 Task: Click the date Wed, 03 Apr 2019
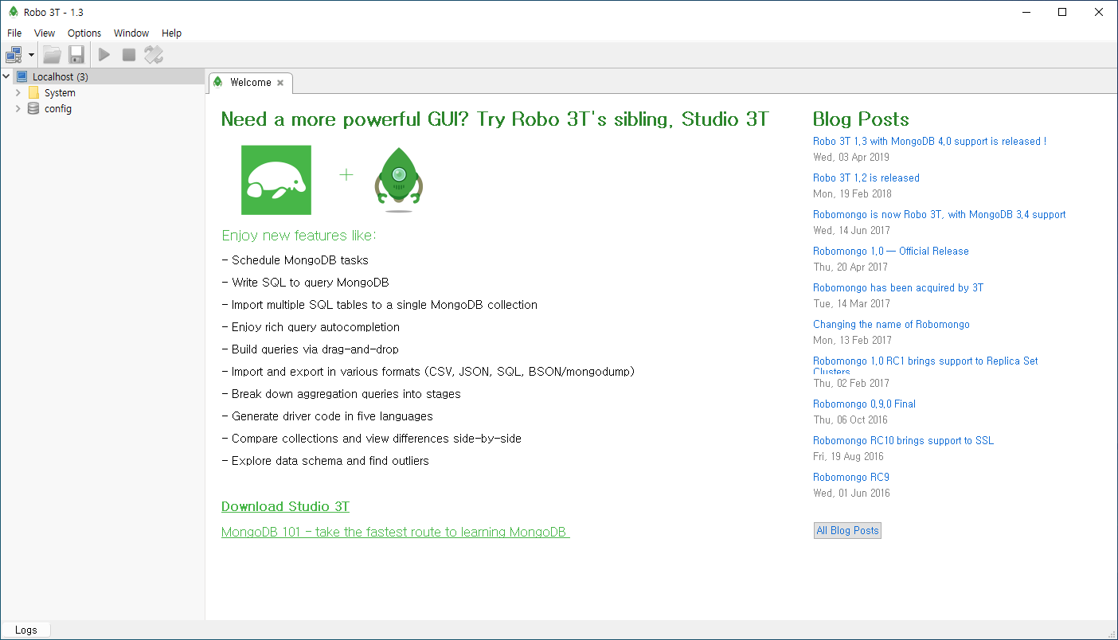pos(851,157)
